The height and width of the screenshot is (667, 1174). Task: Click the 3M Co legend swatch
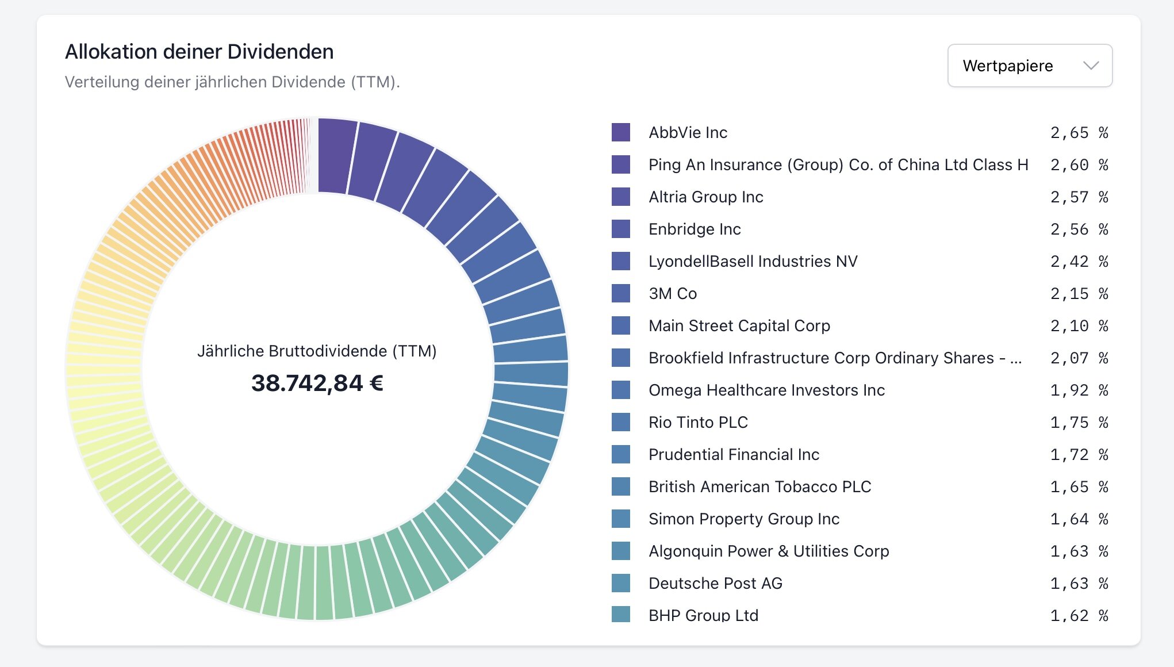point(621,293)
